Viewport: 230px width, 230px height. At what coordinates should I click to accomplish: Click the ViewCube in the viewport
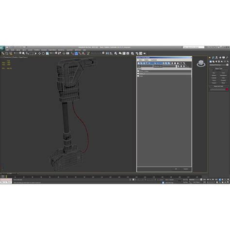[x=201, y=63]
